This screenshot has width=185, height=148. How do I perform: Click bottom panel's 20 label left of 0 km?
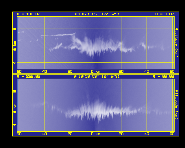[x=70, y=134]
